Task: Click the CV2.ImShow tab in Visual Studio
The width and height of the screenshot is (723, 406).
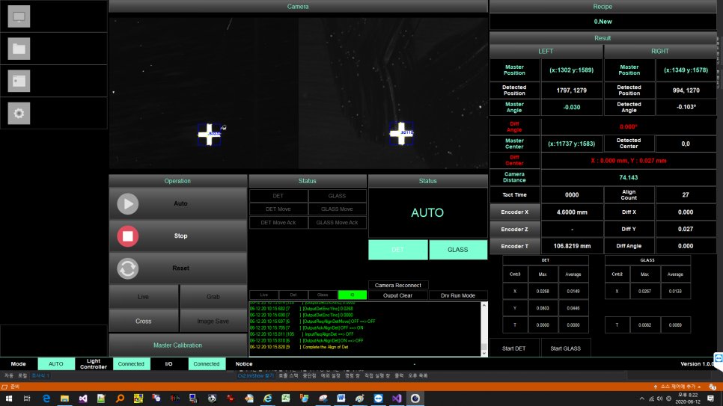Action: pyautogui.click(x=256, y=376)
